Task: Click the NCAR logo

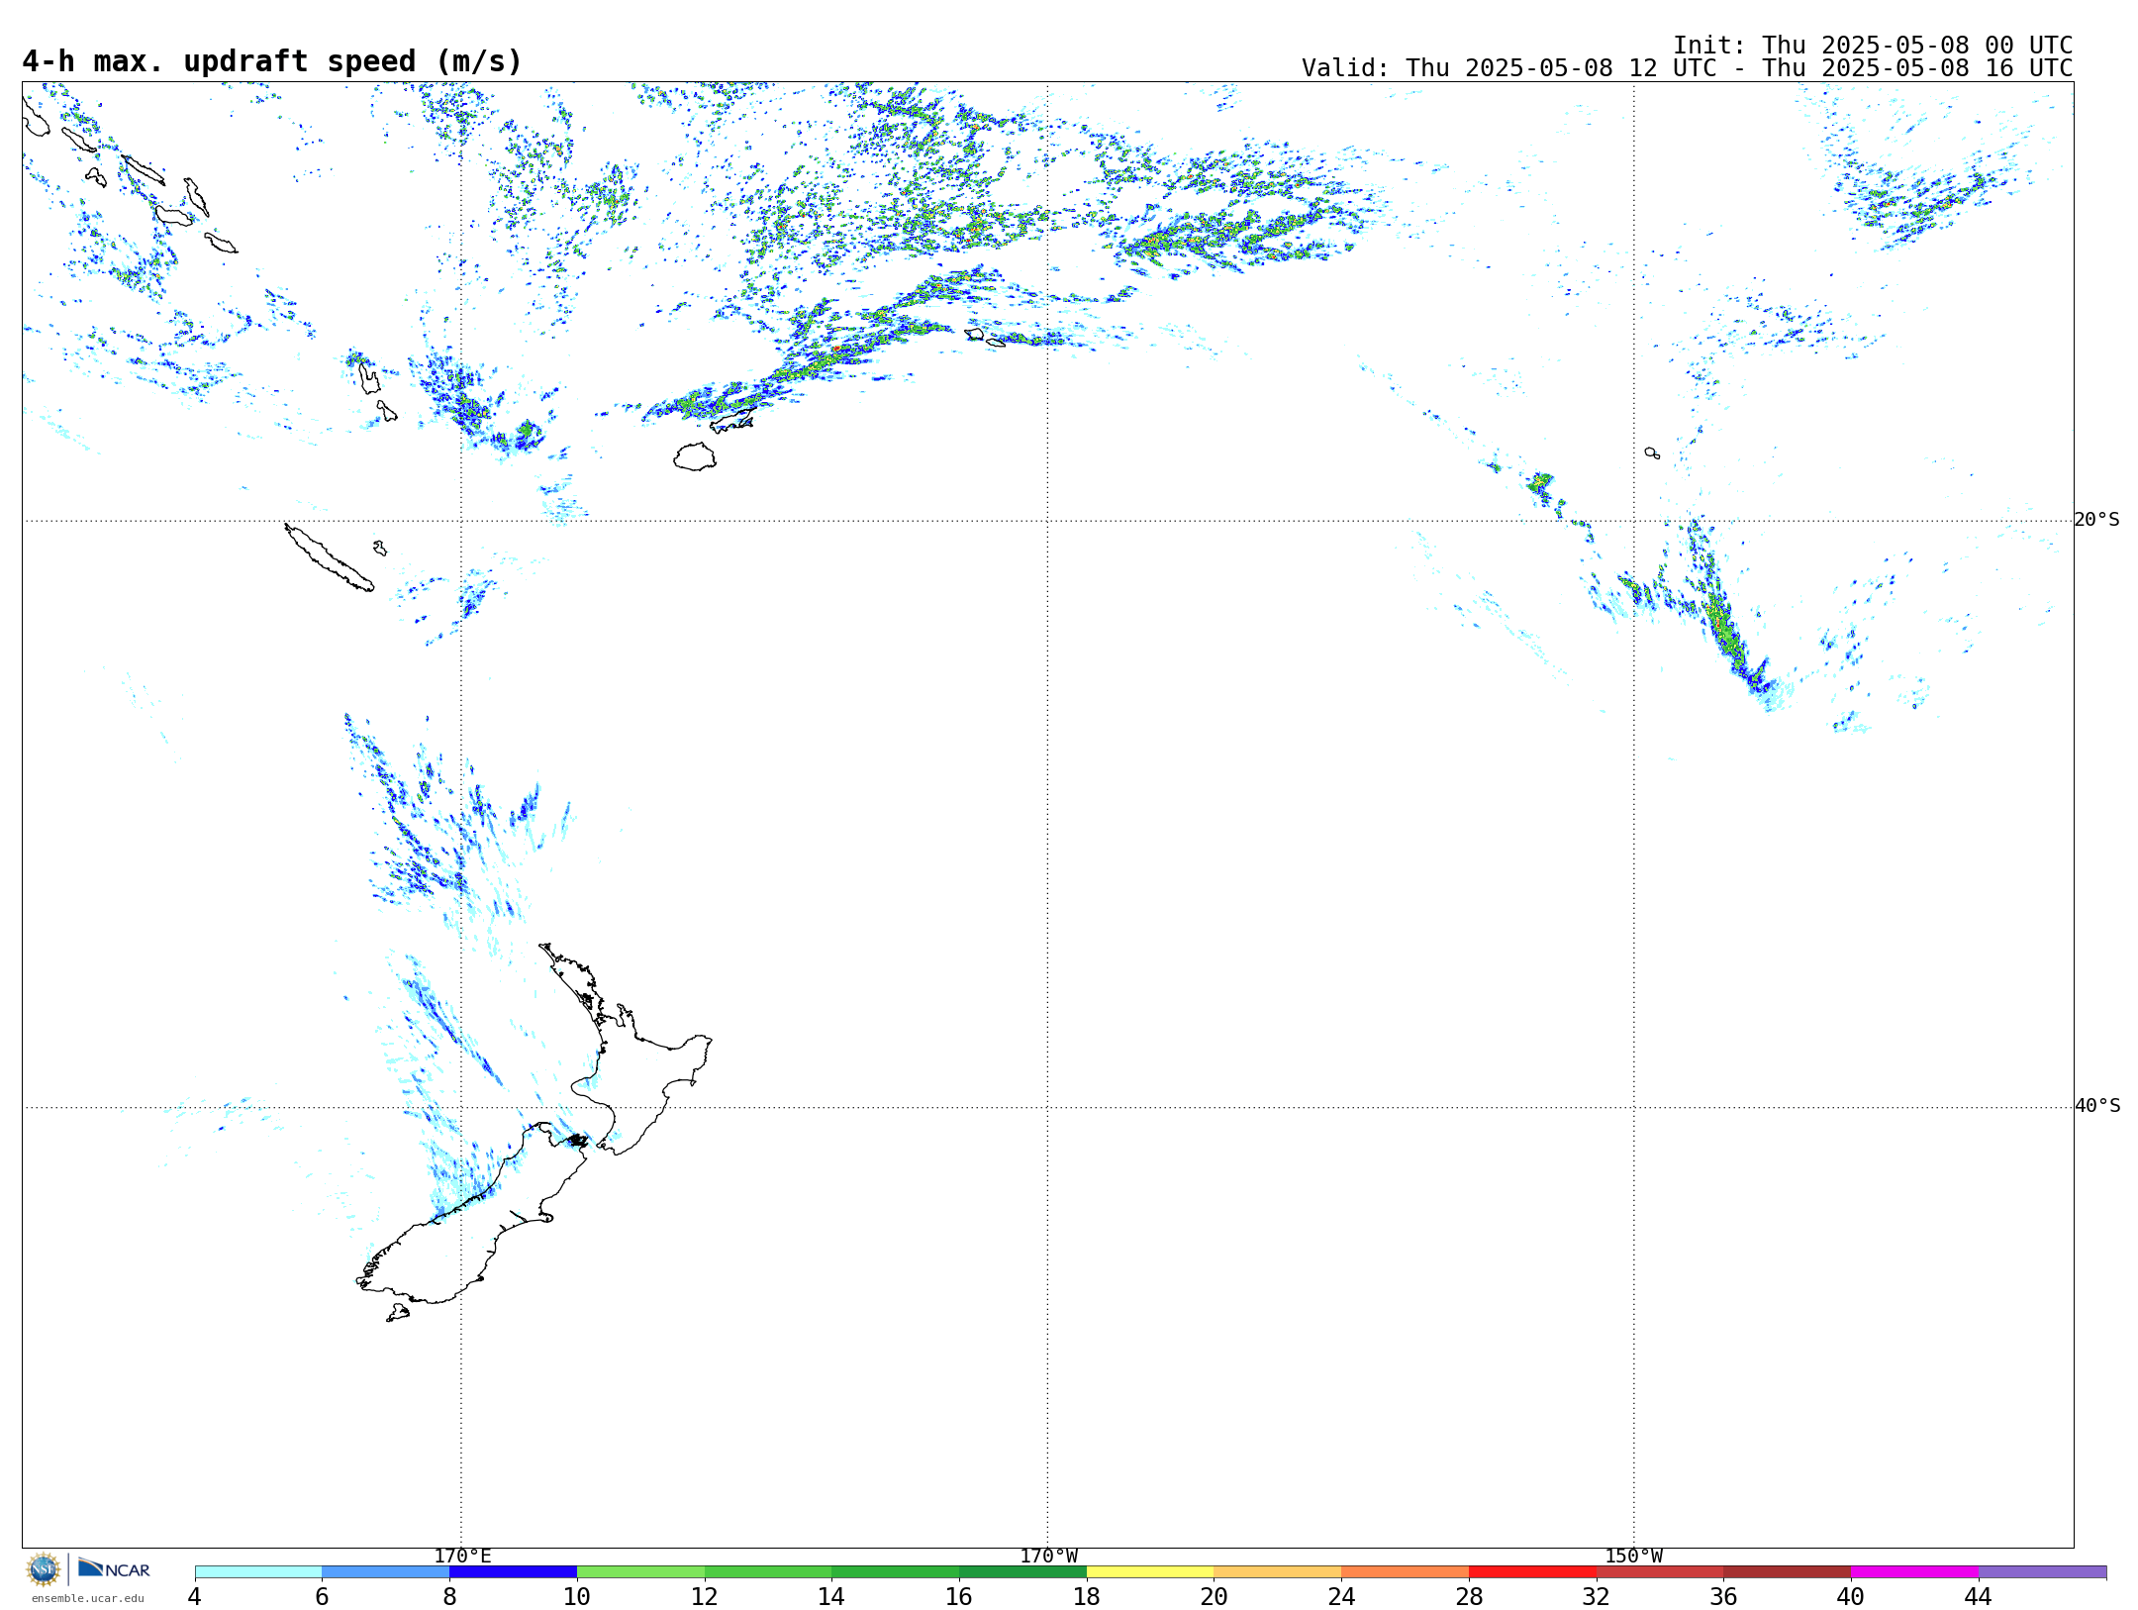Action: tap(114, 1568)
